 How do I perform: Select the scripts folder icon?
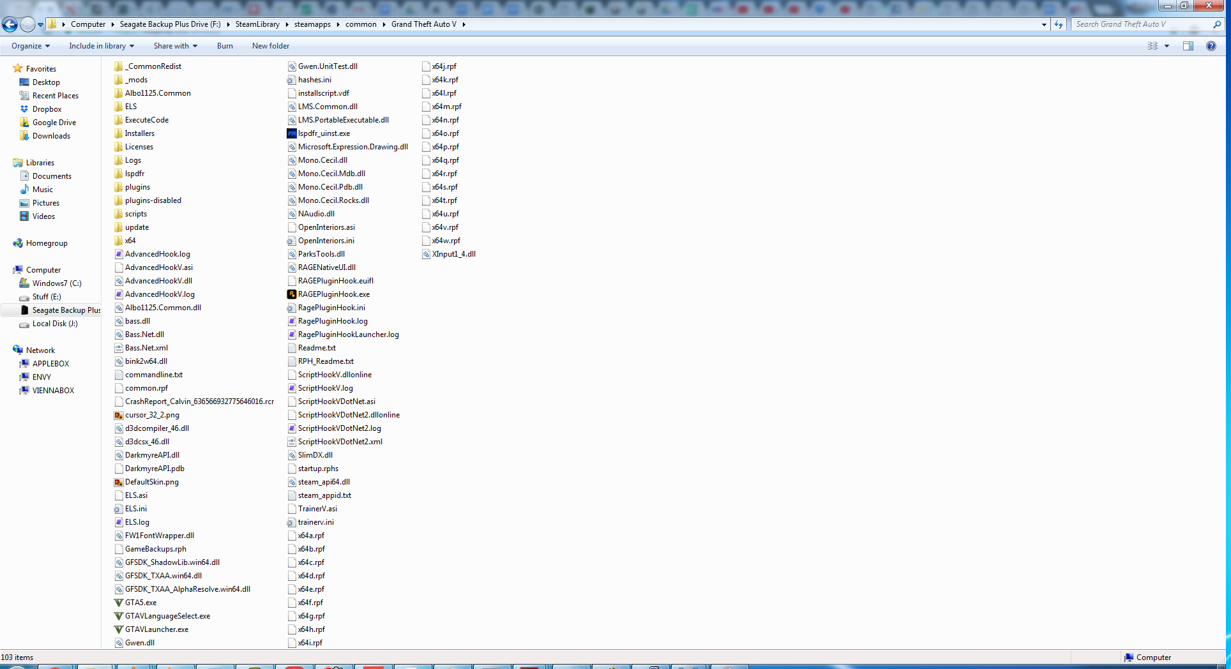[x=119, y=214]
